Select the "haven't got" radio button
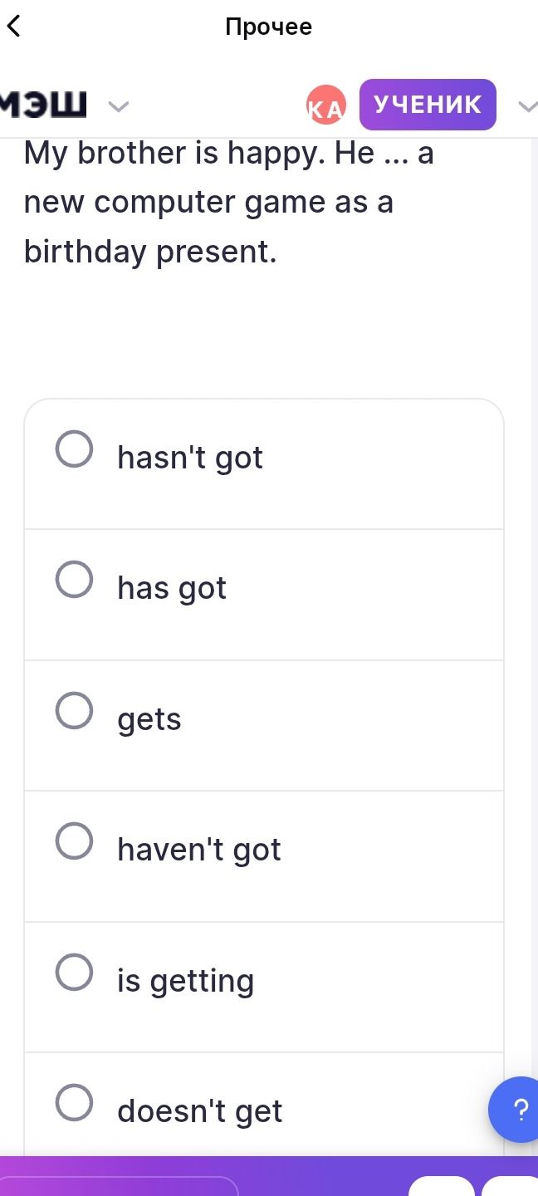This screenshot has width=538, height=1196. (74, 841)
